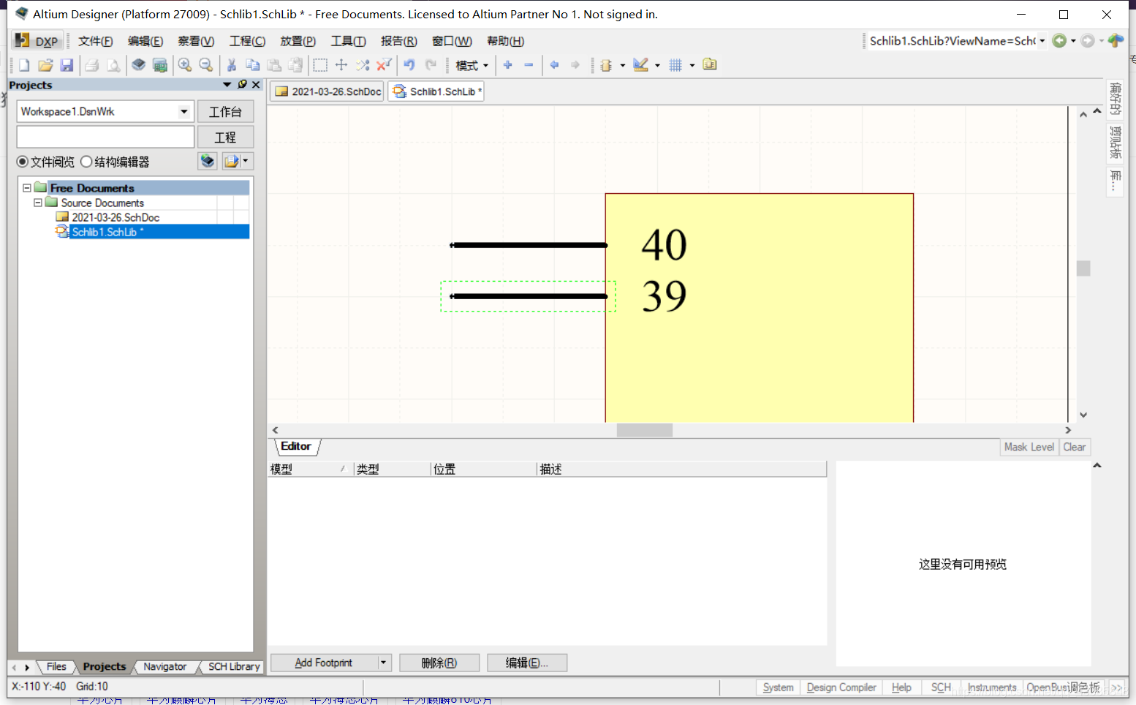Switch to the Files panel tab
1136x705 pixels.
pos(56,666)
